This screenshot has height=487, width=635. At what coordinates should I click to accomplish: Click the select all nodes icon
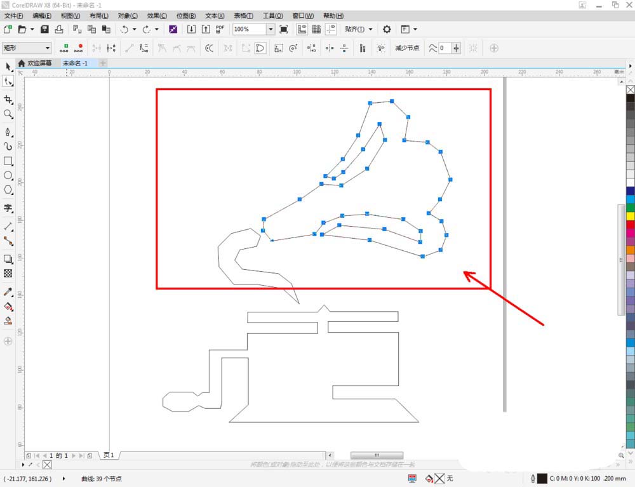tap(380, 48)
